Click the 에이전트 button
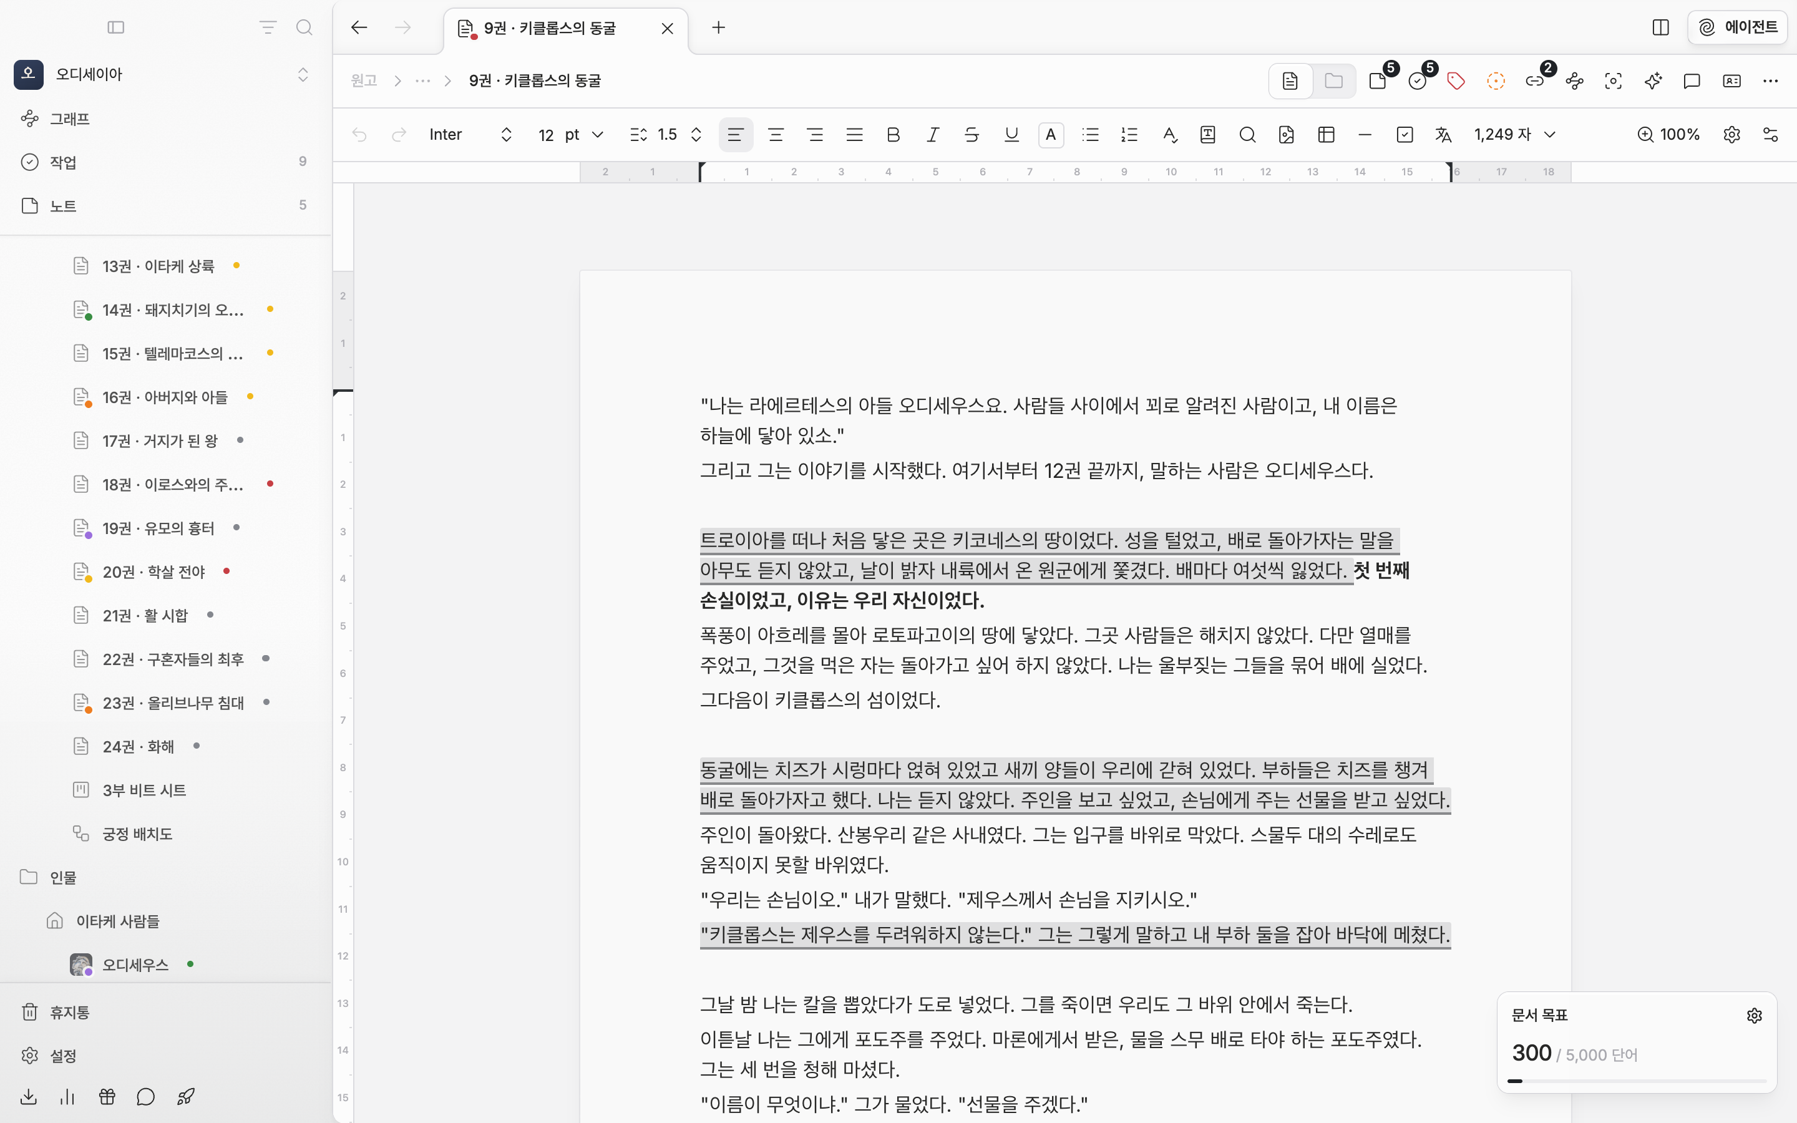The image size is (1797, 1123). pyautogui.click(x=1738, y=27)
